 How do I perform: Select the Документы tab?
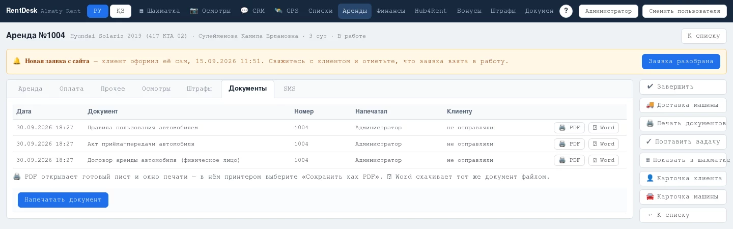click(247, 89)
